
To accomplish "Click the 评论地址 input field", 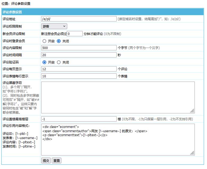I will pos(79,19).
